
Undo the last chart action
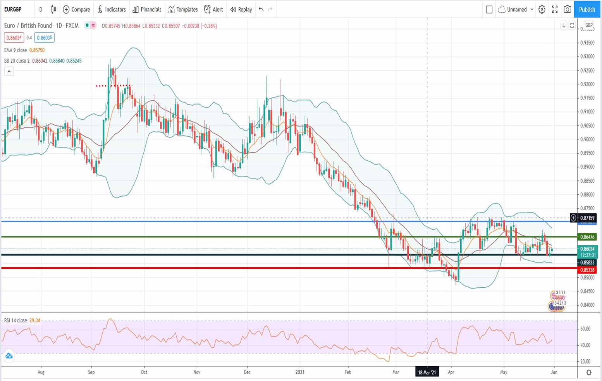tap(260, 10)
